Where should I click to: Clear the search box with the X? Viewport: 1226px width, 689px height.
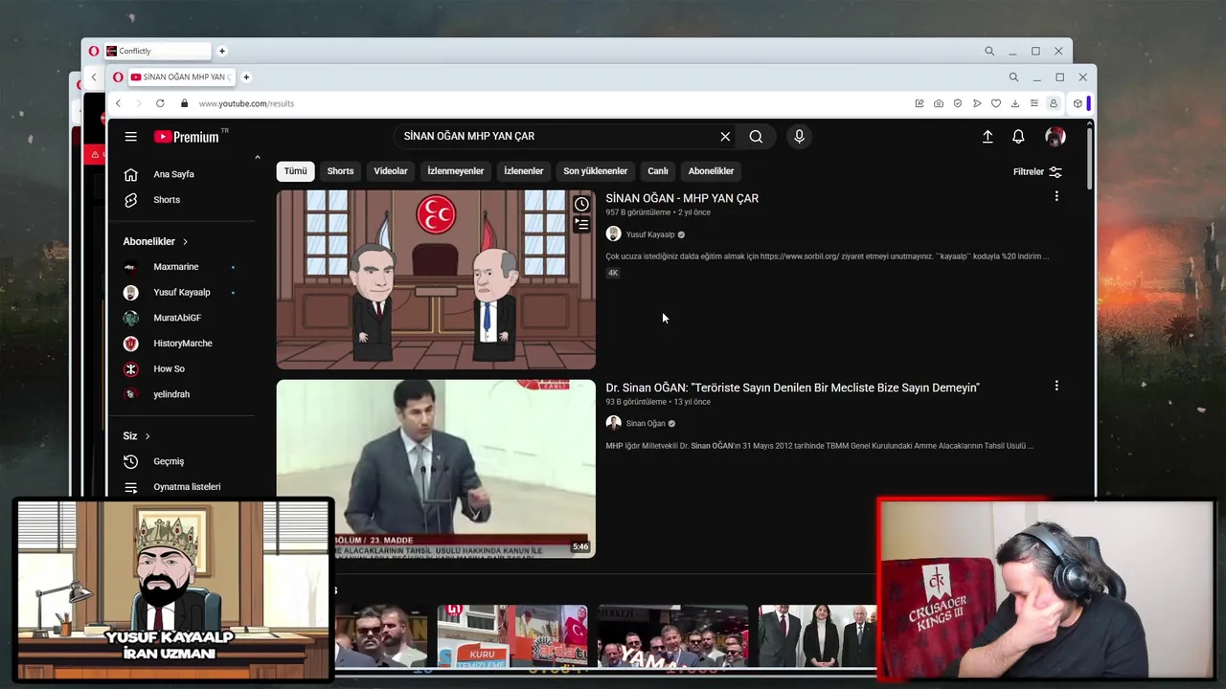click(x=725, y=137)
